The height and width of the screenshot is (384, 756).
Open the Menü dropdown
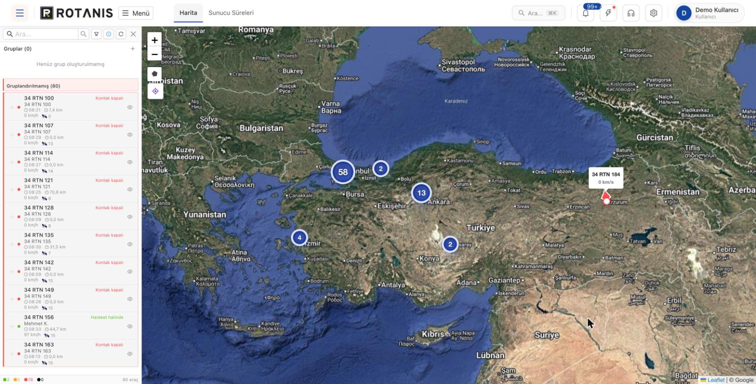coord(136,13)
